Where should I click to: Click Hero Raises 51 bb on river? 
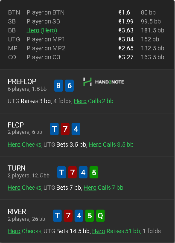pyautogui.click(x=116, y=231)
